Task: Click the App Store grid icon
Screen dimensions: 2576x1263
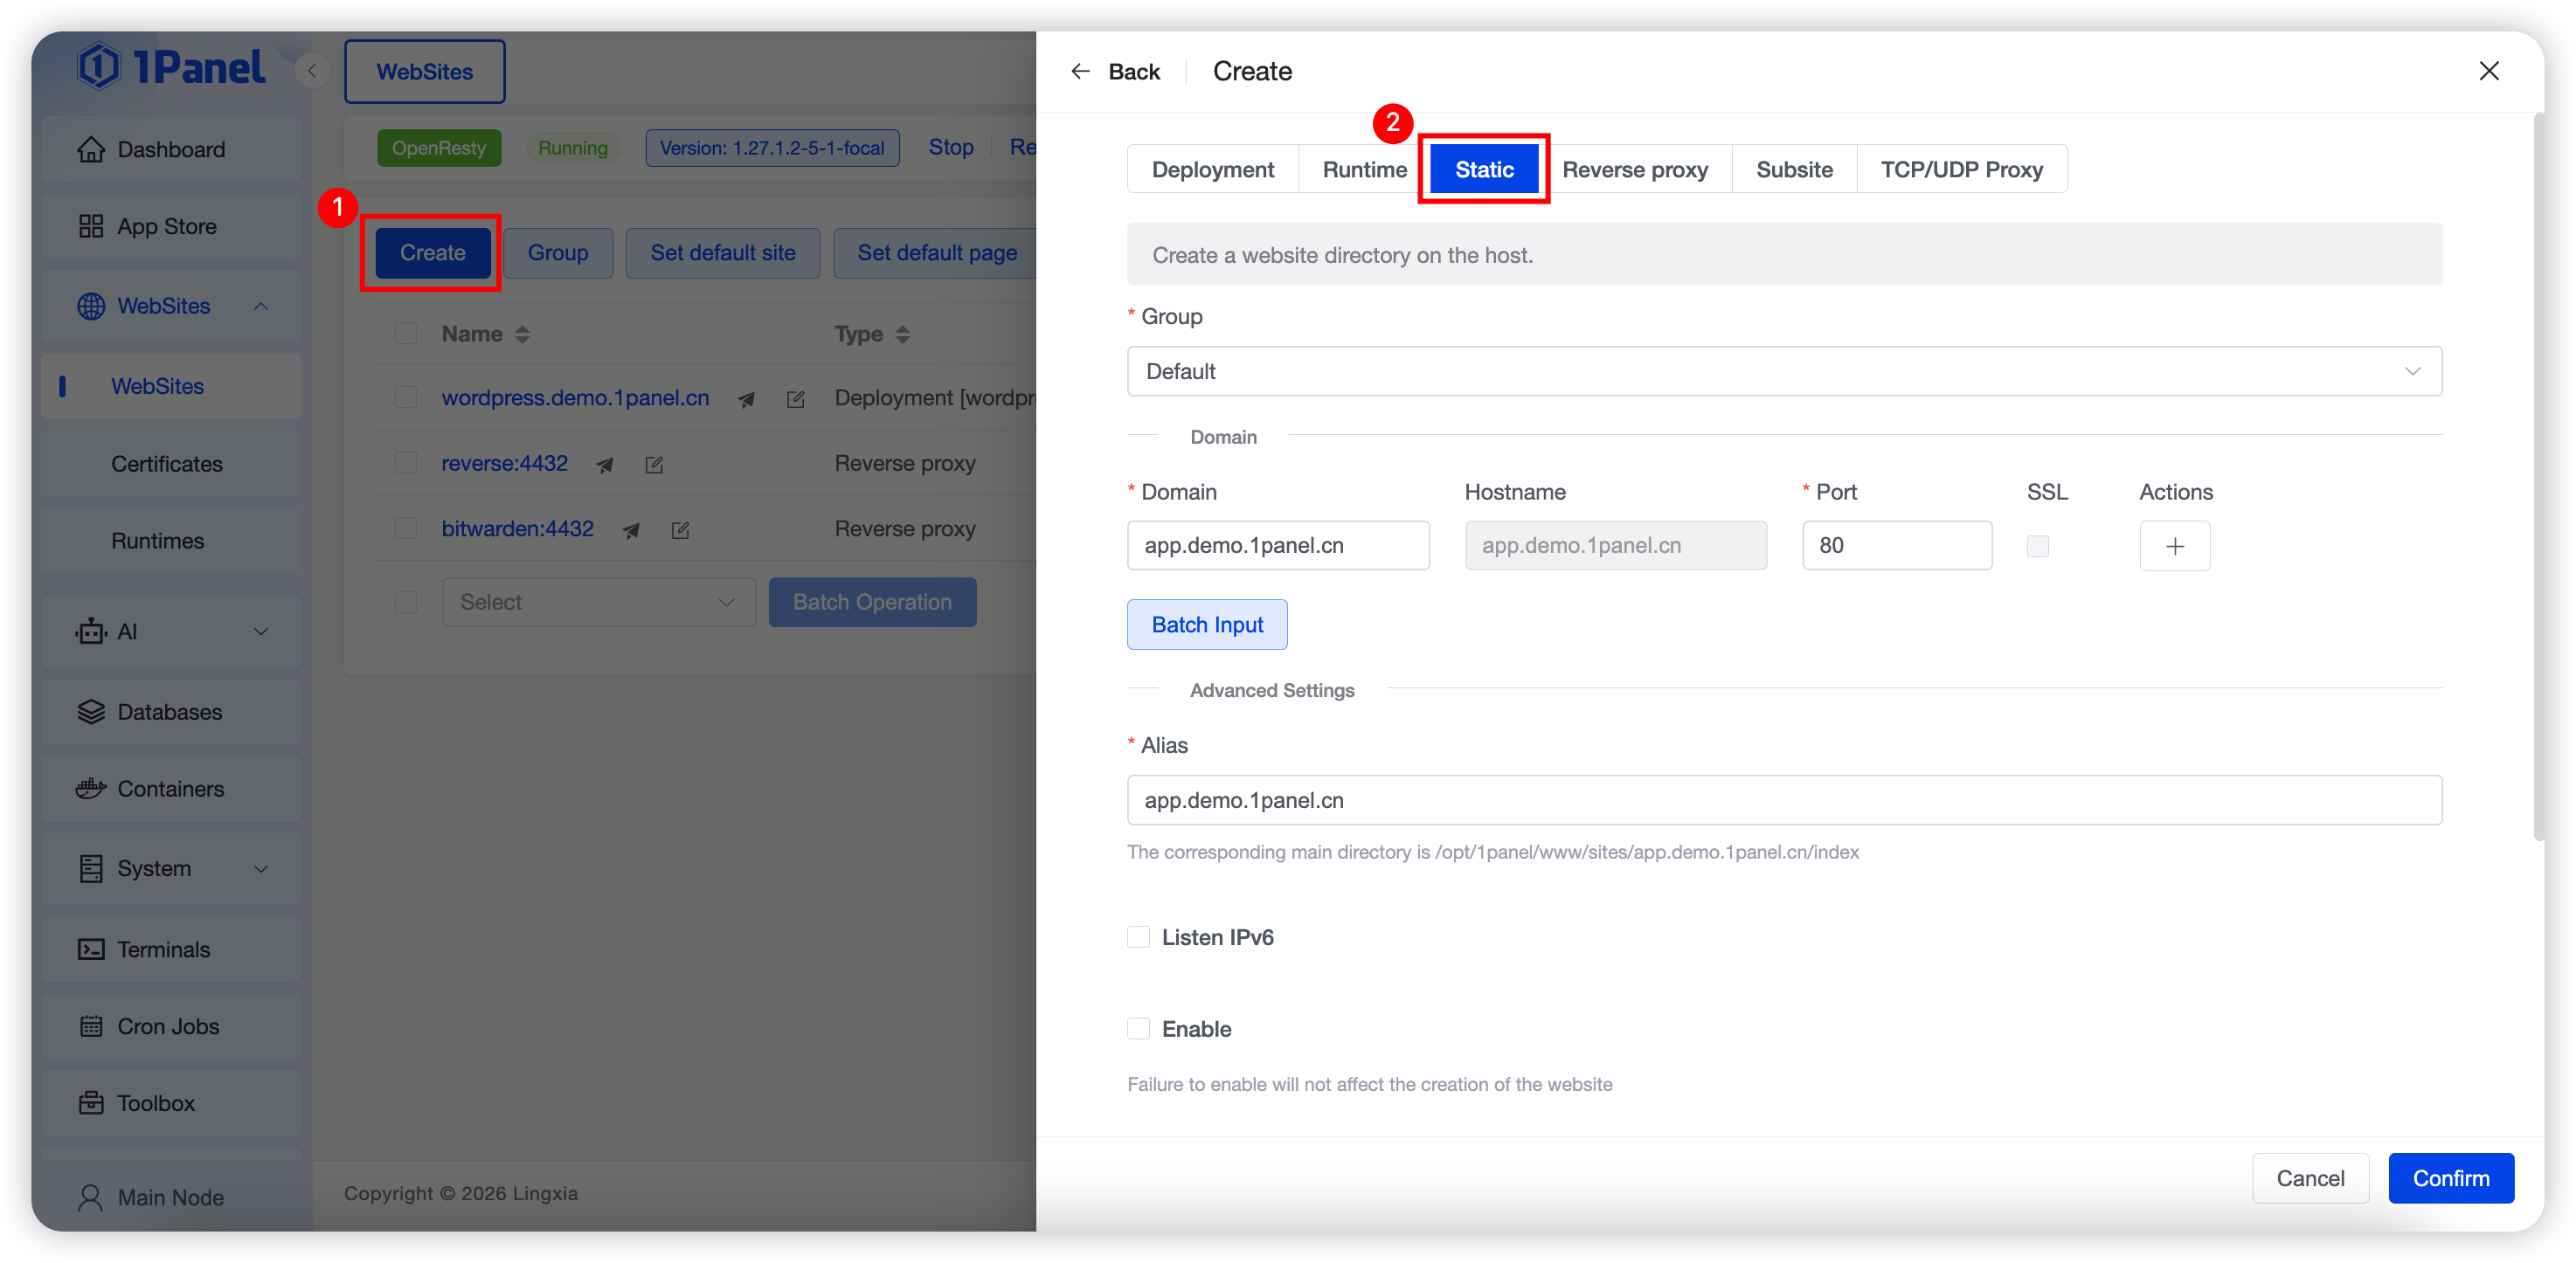Action: pos(91,226)
